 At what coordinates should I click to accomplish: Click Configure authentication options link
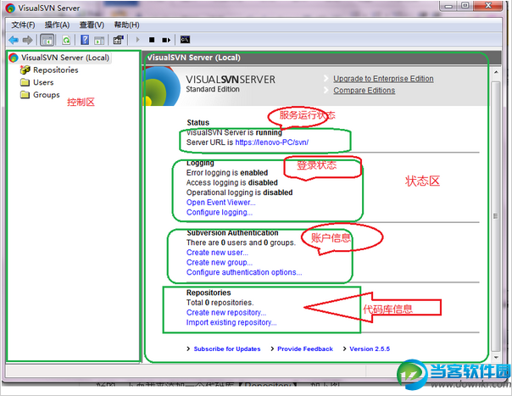tap(244, 272)
